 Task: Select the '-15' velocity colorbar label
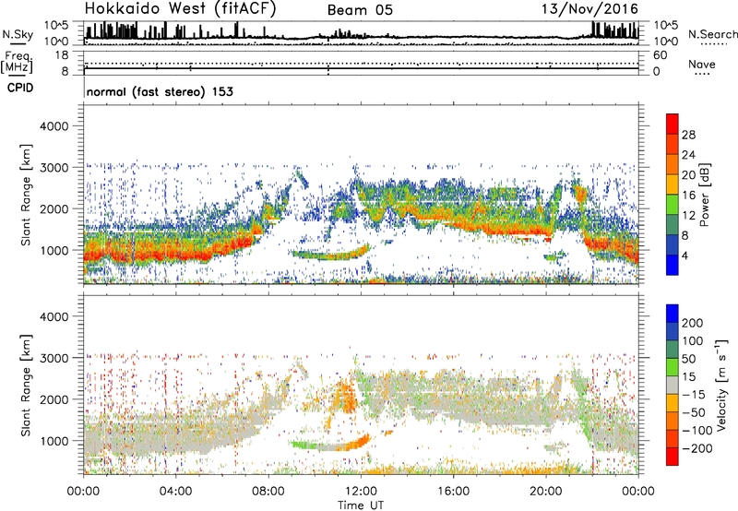[x=694, y=395]
